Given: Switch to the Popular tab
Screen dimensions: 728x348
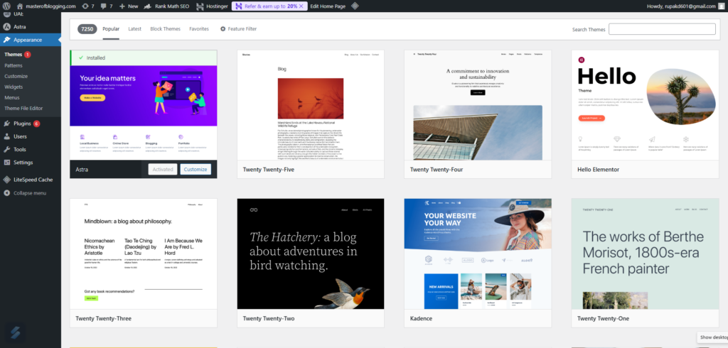Looking at the screenshot, I should coord(111,29).
